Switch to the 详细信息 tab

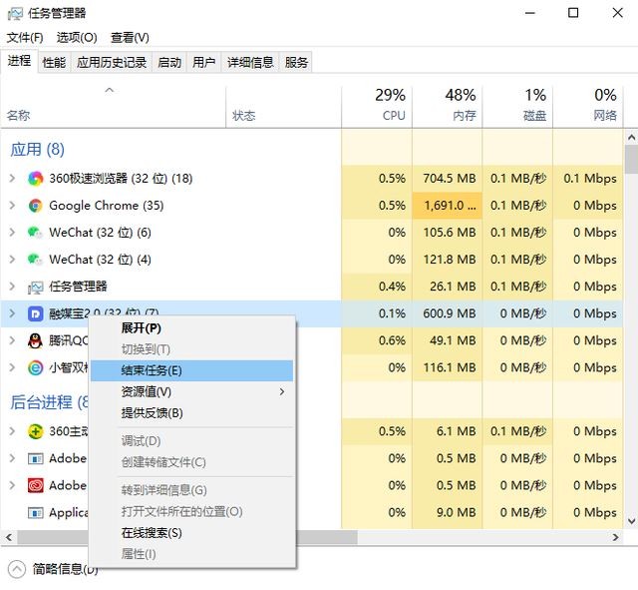tap(250, 62)
